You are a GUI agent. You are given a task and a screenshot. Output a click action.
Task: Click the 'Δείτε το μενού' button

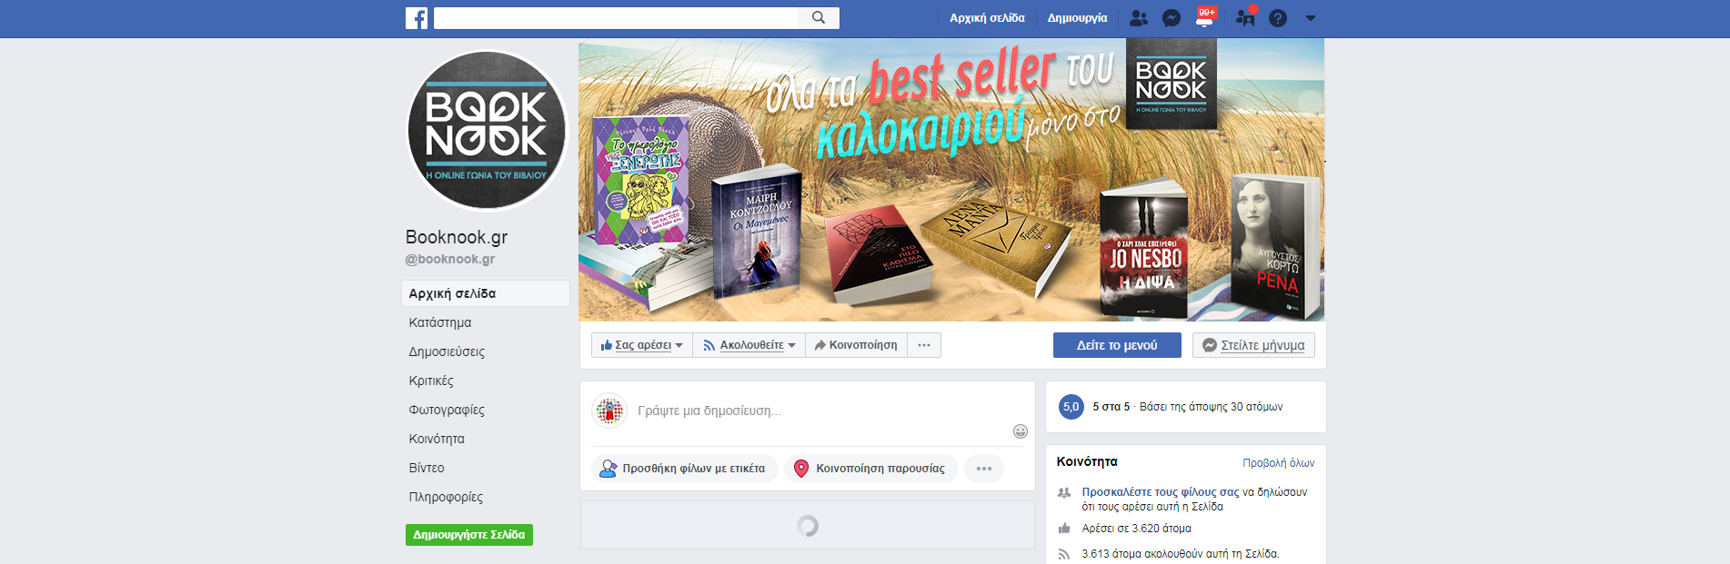(x=1117, y=345)
